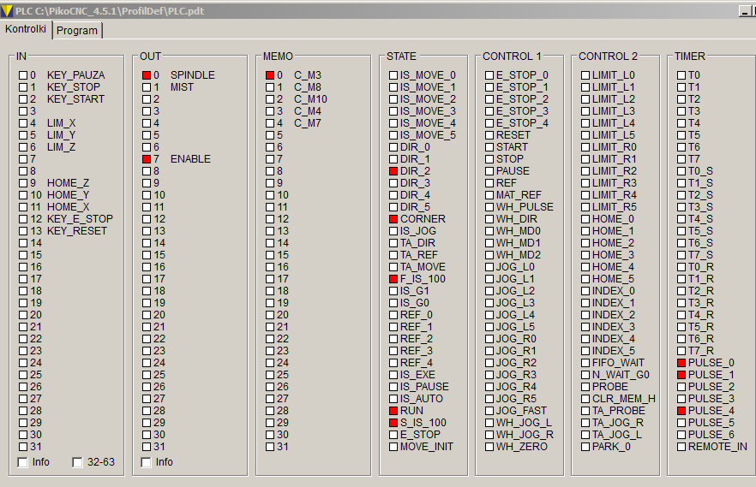Click the red C_M3 memo indicator

(x=270, y=75)
